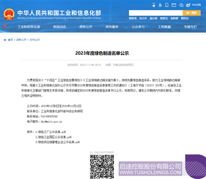Click the mobile phone version icon
The height and width of the screenshot is (179, 206).
(167, 5)
